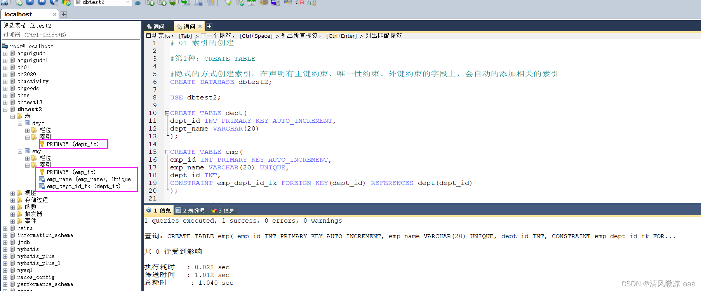
Task: Select performance_schema in the database tree
Action: pos(45,284)
